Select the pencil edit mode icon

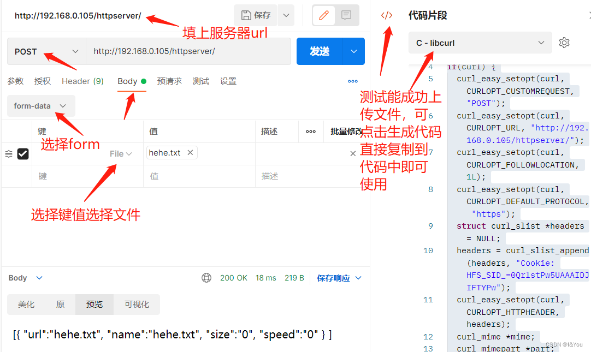[x=324, y=15]
